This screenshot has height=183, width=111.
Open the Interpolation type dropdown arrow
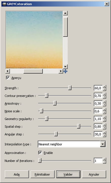tap(103, 144)
